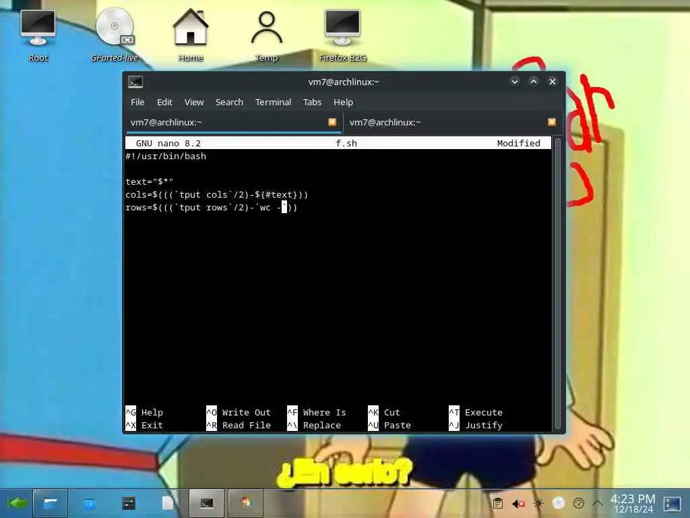Image resolution: width=690 pixels, height=518 pixels.
Task: Open the Root desktop icon
Action: pos(38,35)
